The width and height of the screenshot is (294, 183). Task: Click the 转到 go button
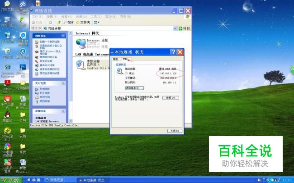tap(184, 28)
